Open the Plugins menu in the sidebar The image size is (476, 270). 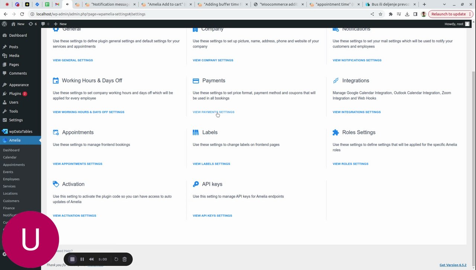coord(15,94)
